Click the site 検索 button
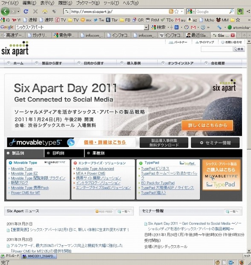The image size is (251, 265). click(x=239, y=49)
